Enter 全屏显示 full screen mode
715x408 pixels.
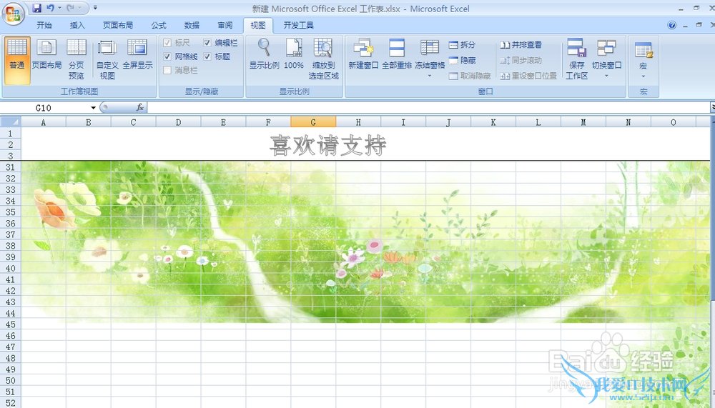[x=137, y=55]
